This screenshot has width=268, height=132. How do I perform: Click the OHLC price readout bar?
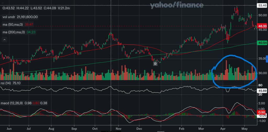[36, 8]
